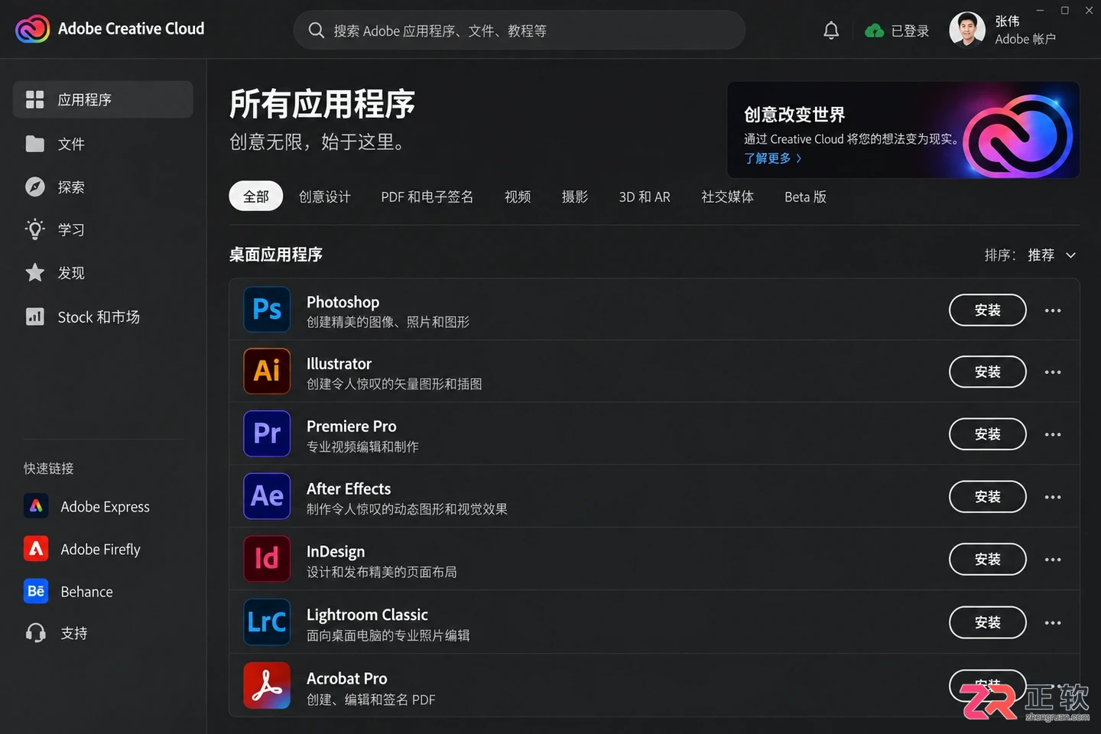Click the InDesign Id app icon

coord(267,559)
